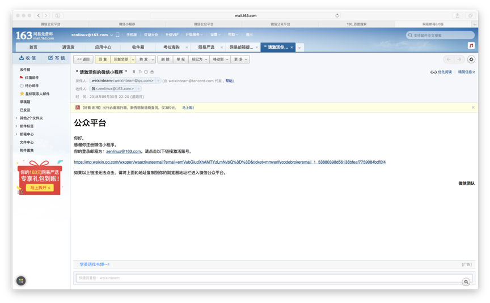This screenshot has width=490, height=303.
Task: Click the 写信 compose mail icon button
Action: point(57,58)
